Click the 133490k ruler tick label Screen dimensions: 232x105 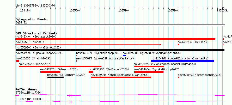point(26,10)
